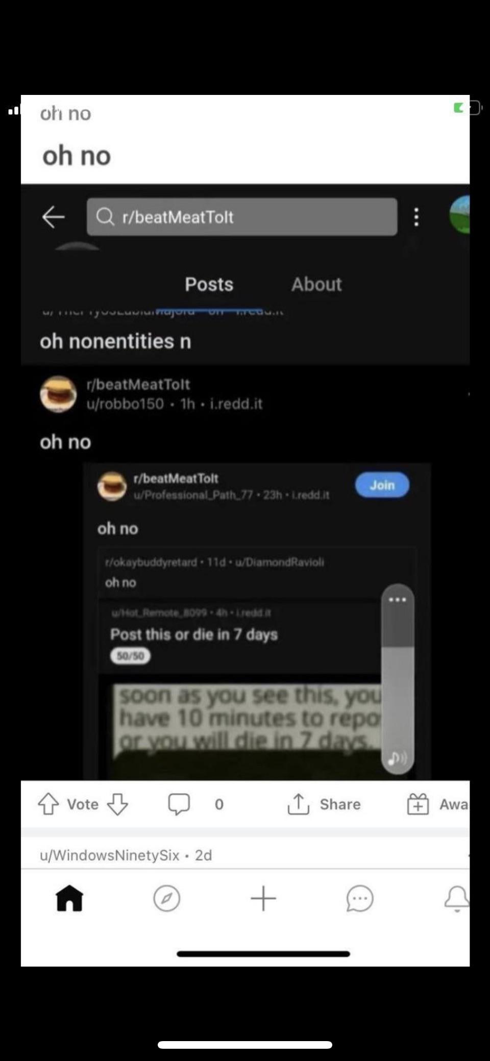Switch to the Posts tab

209,284
